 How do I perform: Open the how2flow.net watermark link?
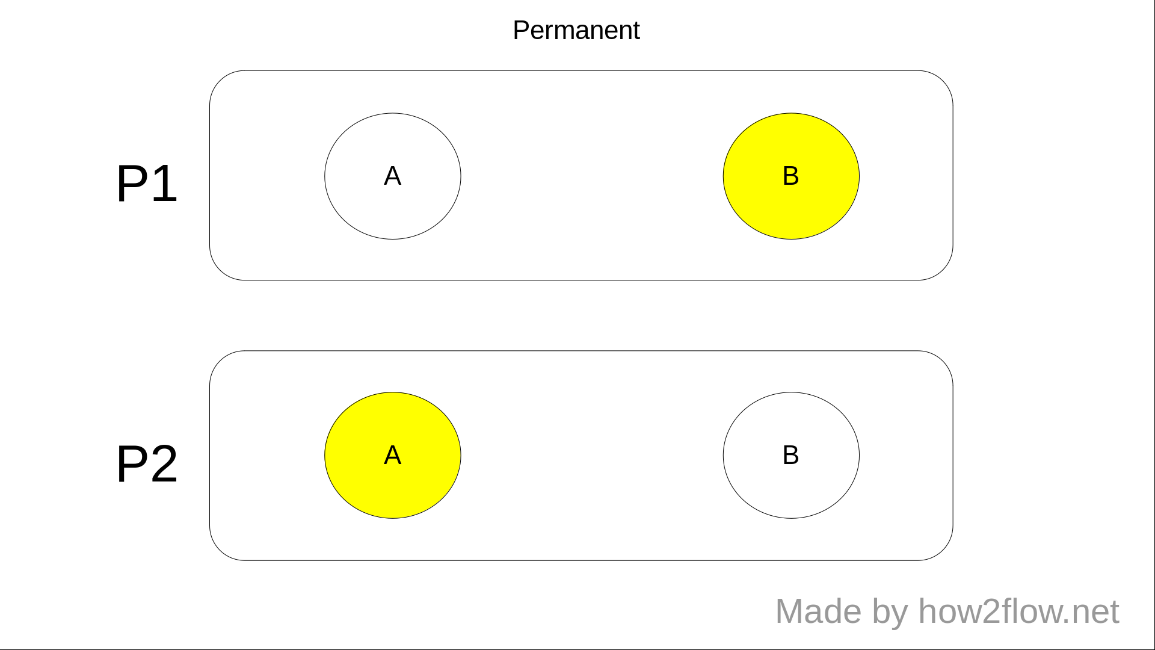pyautogui.click(x=1018, y=611)
